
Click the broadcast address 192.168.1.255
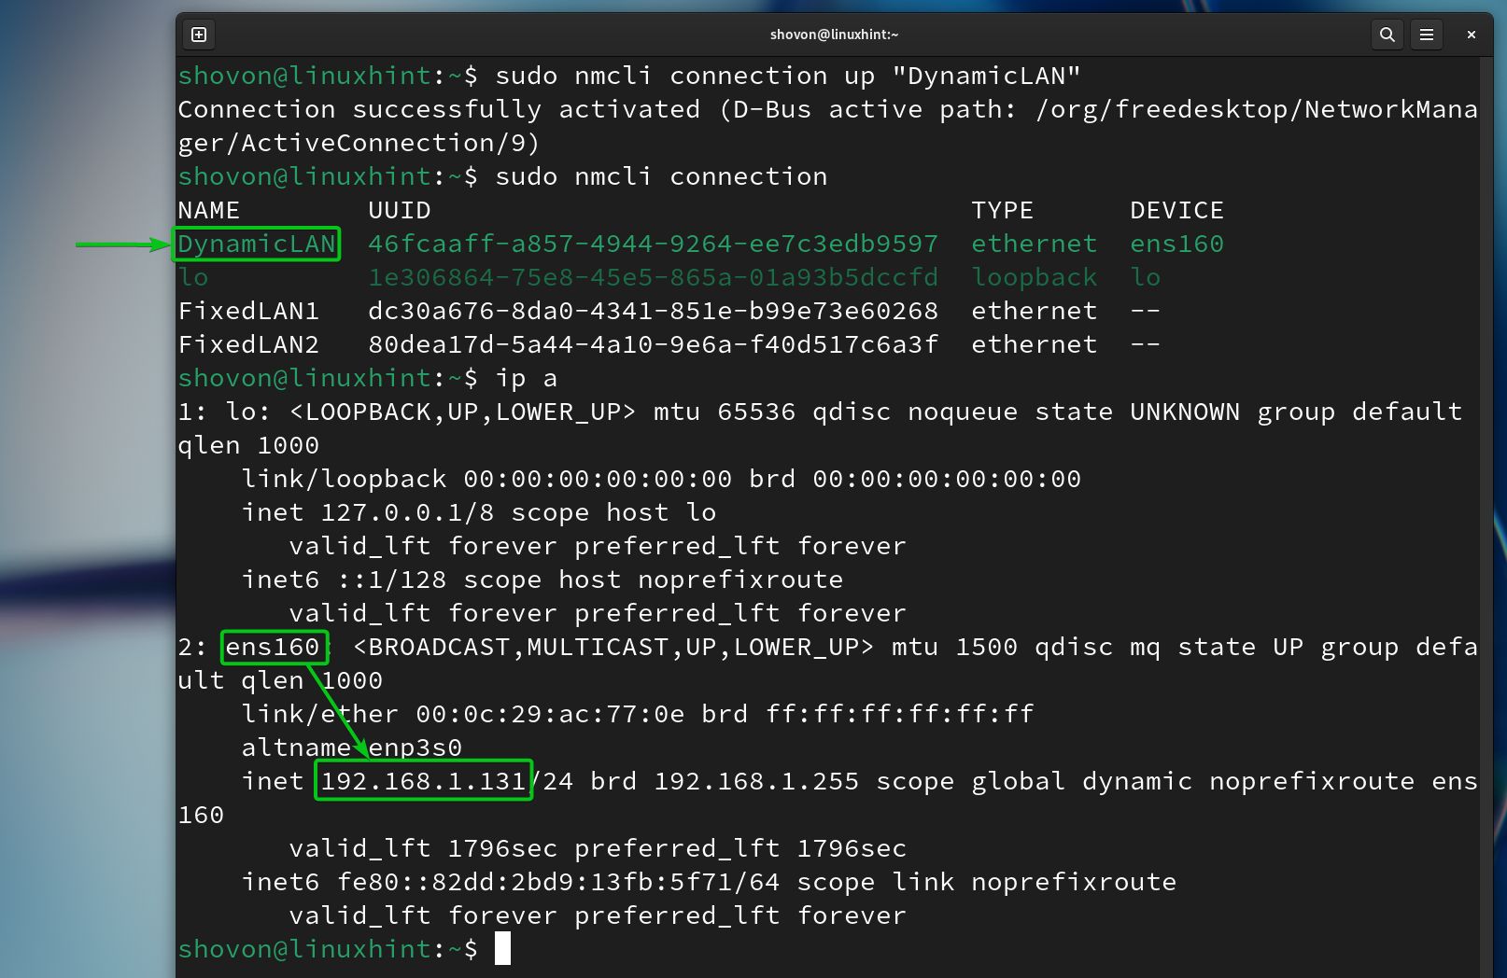coord(756,782)
